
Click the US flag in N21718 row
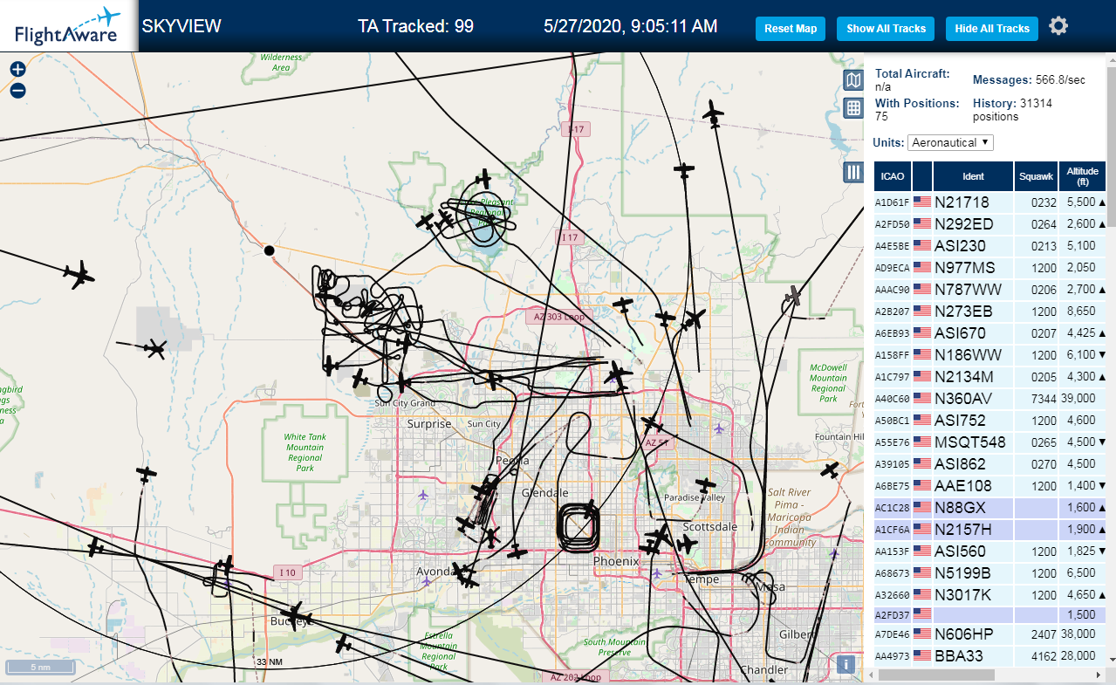click(922, 202)
